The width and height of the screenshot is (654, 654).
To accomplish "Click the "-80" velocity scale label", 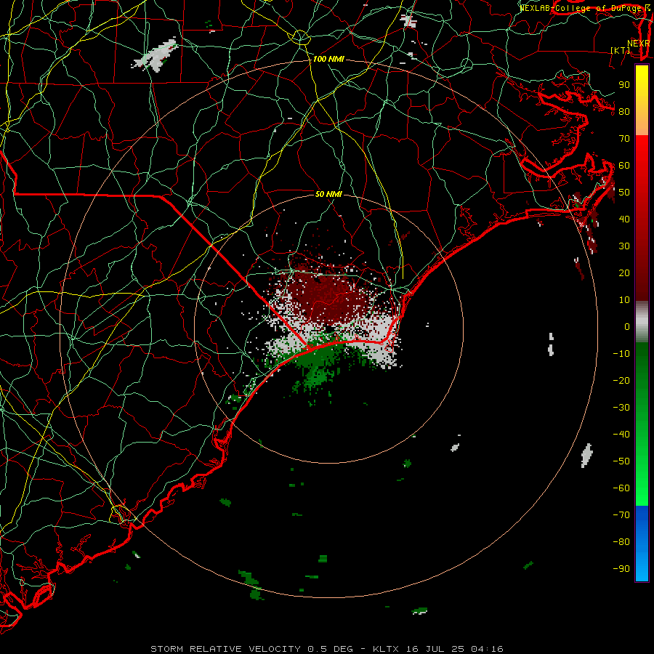I will pos(621,542).
